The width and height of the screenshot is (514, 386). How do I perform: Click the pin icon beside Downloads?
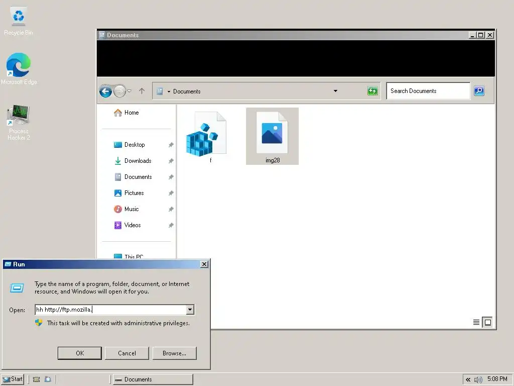(171, 161)
